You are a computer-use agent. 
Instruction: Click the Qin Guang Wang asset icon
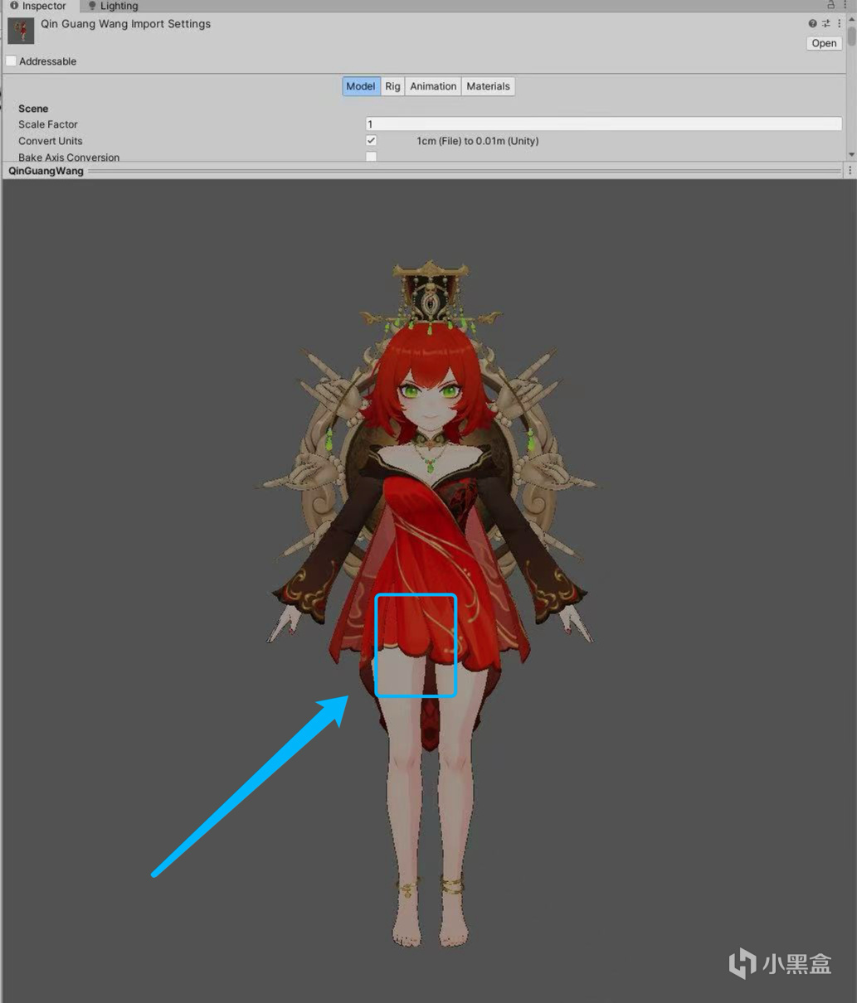click(x=21, y=31)
